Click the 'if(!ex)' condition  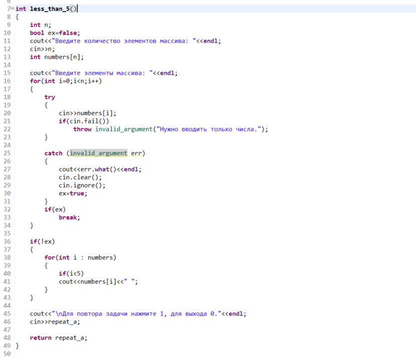pos(42,242)
